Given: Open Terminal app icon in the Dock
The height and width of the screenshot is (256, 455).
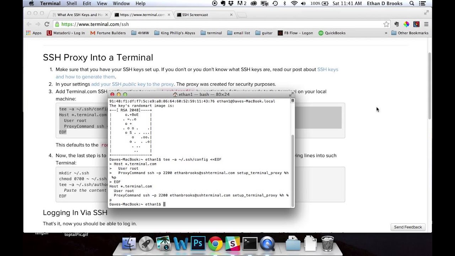Looking at the screenshot, I should pos(250,244).
